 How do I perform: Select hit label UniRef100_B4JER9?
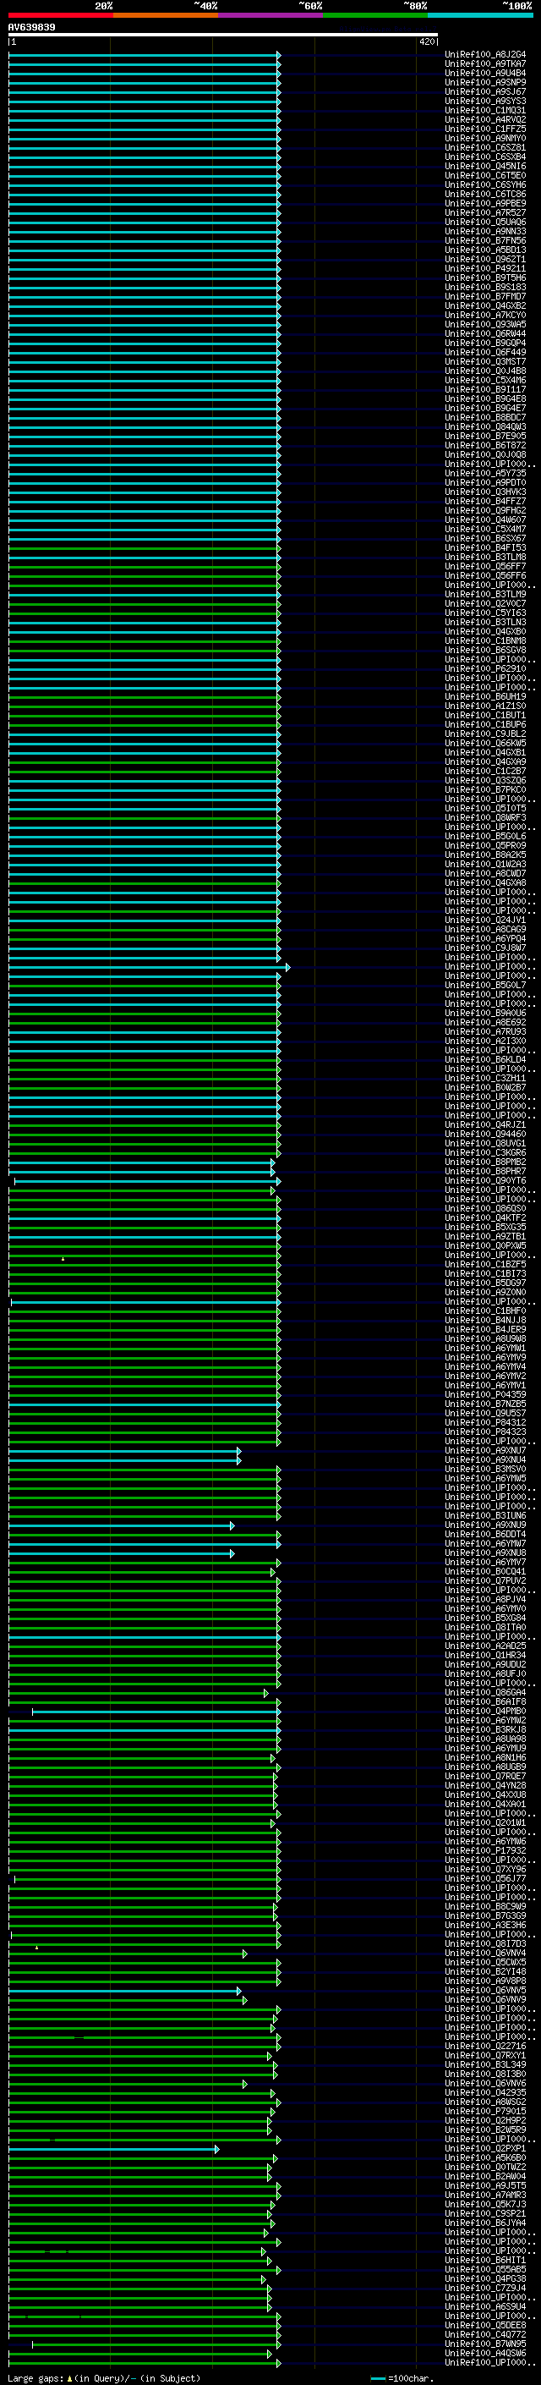(x=485, y=1329)
